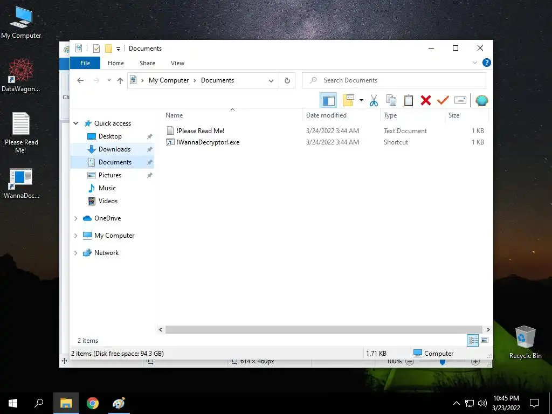Open breadcrumb arrow after My Computer
The image size is (552, 414).
pos(195,81)
